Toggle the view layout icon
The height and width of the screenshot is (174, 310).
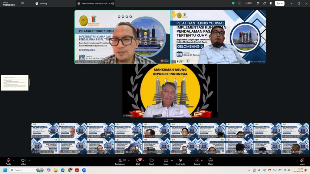coord(271,3)
